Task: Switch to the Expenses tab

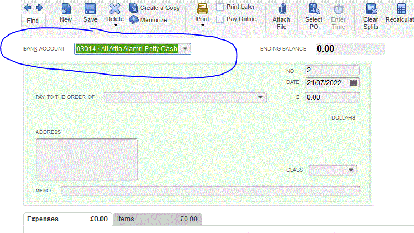Action: point(68,219)
